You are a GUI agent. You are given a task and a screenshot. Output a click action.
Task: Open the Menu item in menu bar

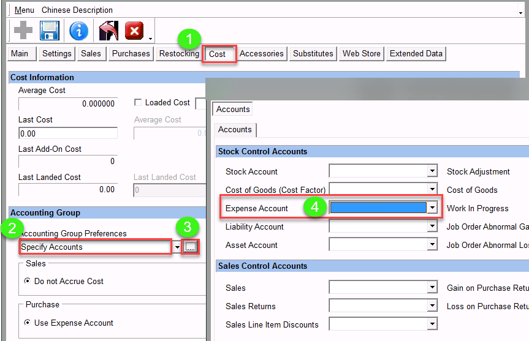coord(25,10)
